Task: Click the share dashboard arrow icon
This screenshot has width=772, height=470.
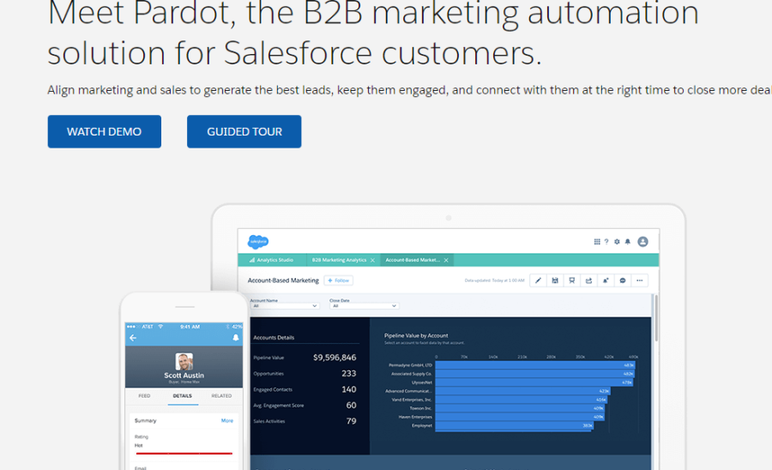Action: (x=588, y=280)
